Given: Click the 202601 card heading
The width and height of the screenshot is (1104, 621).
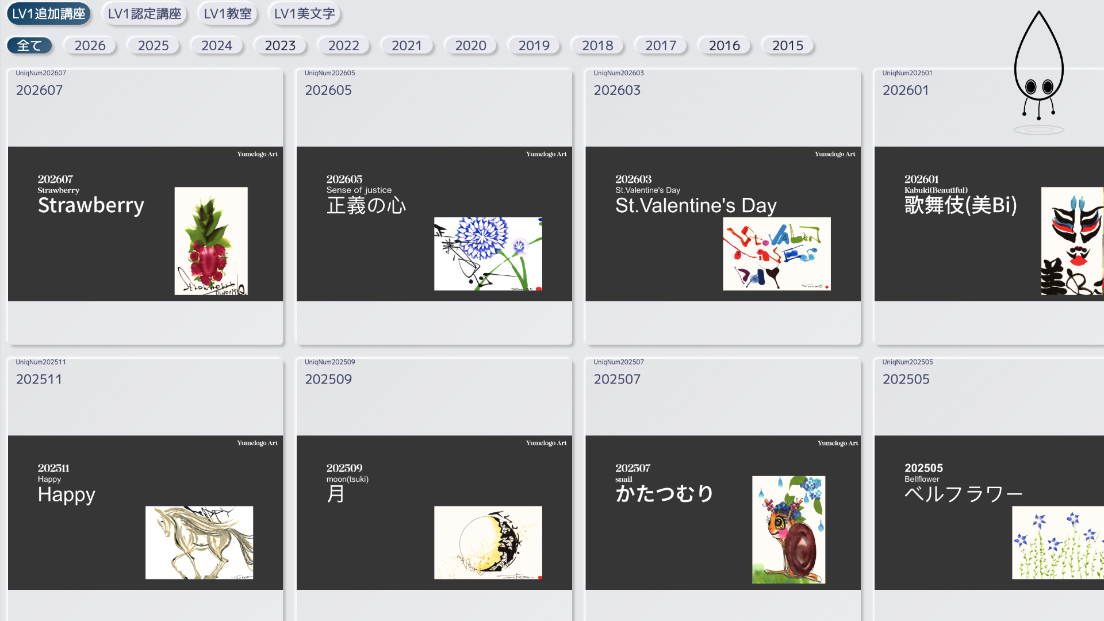Looking at the screenshot, I should (x=906, y=90).
